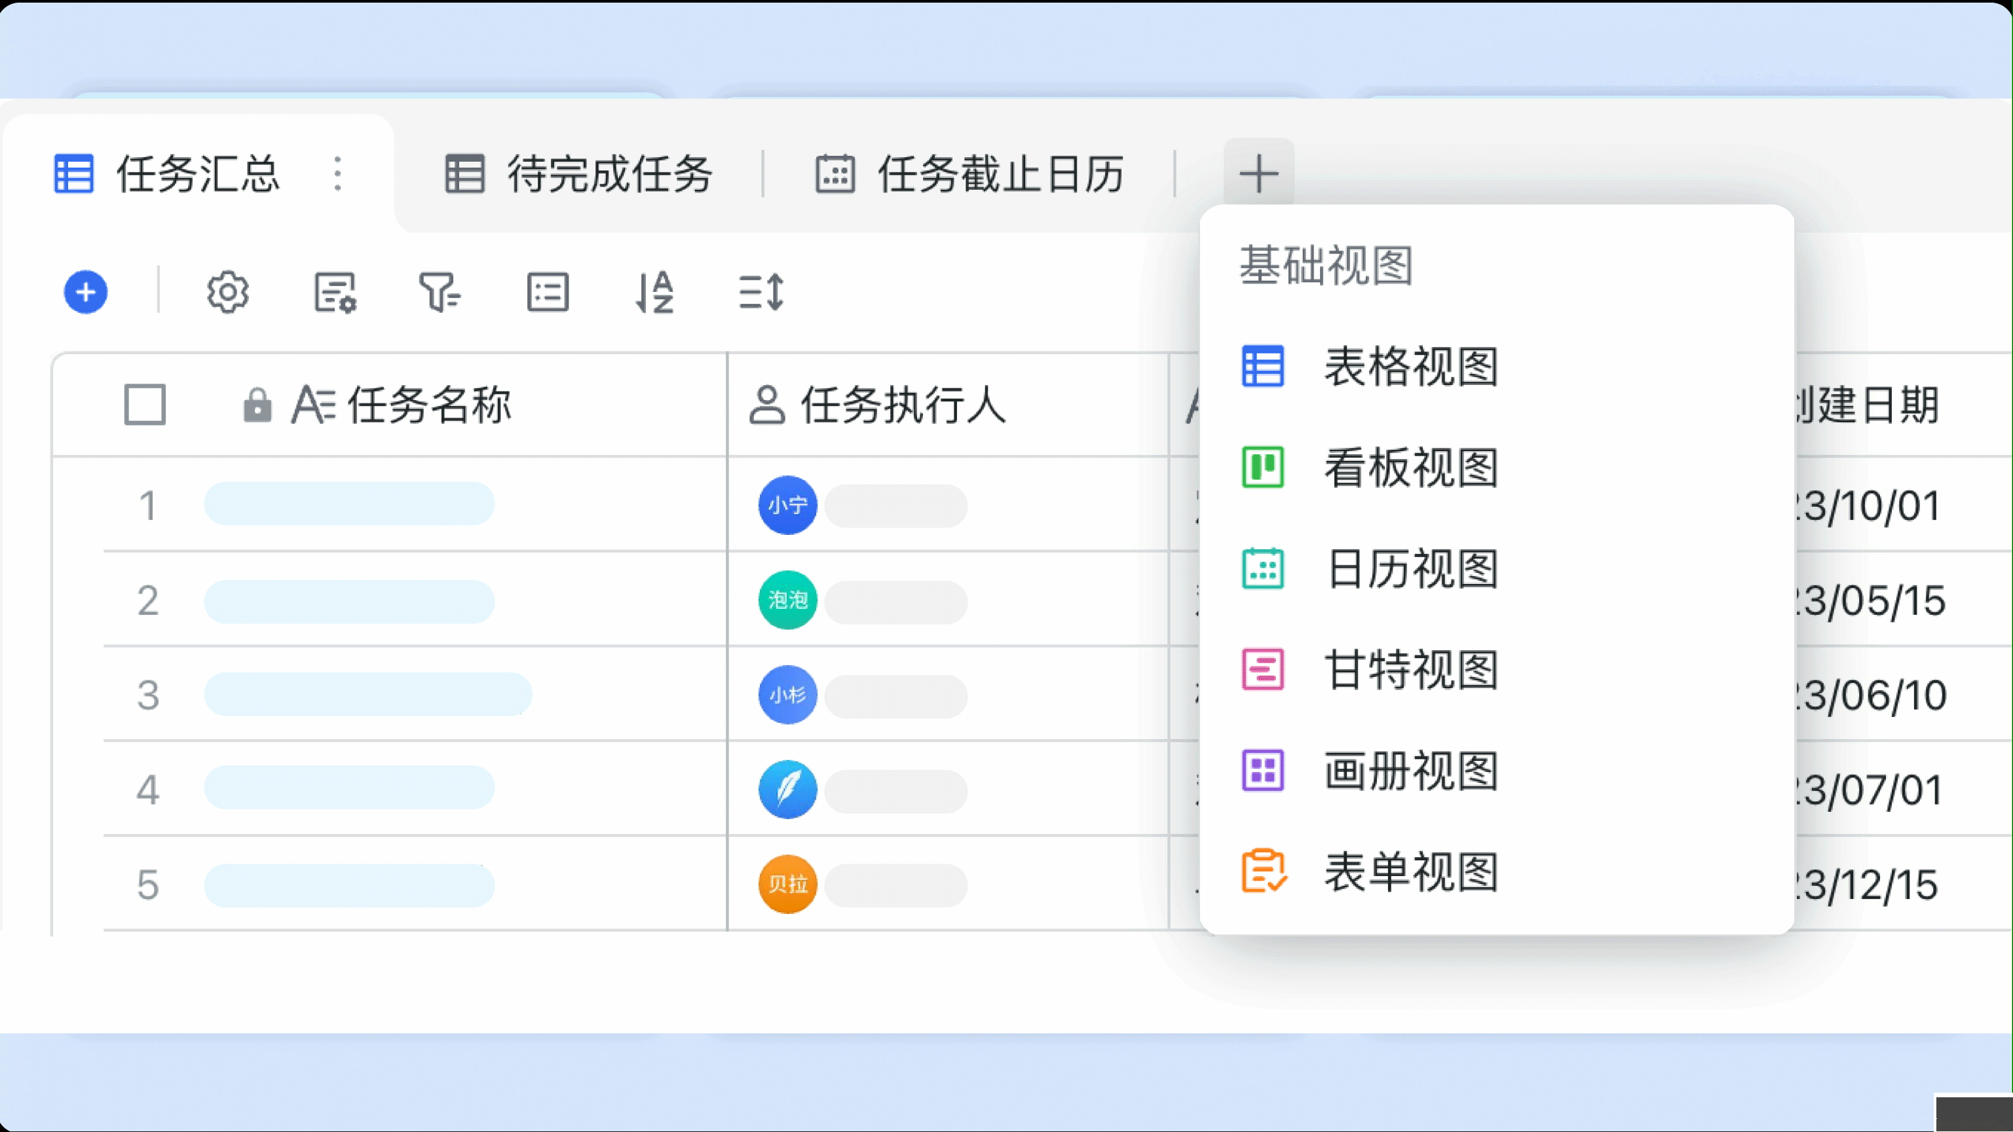Open the three-dot menu on 任务汇总 tab
This screenshot has width=2013, height=1132.
(x=337, y=175)
